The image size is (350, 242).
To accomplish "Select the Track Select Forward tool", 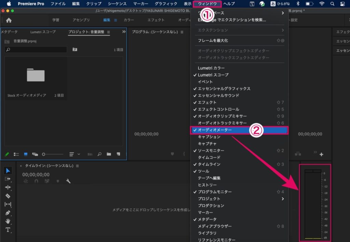I will click(x=8, y=179).
